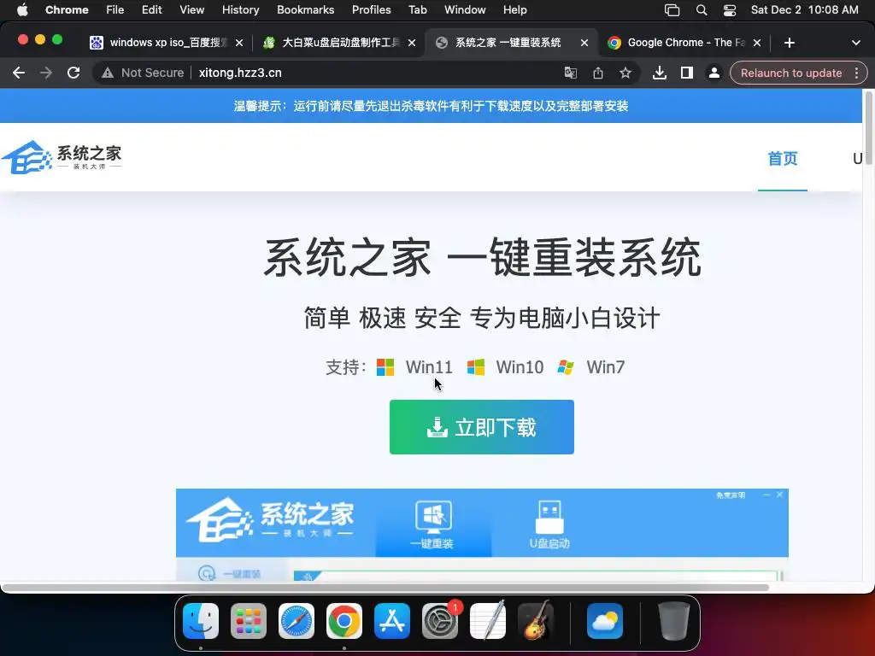Open the Edit menu
875x656 pixels.
point(151,10)
